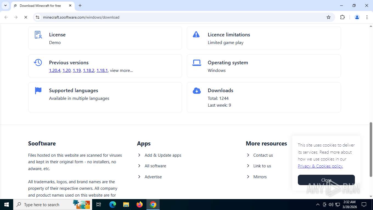Show hidden system tray icons

coord(318,205)
